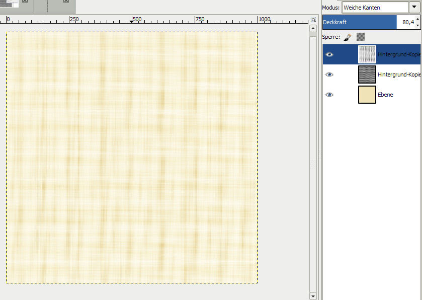Viewport: 422px width, 300px height.
Task: Select the second Hintergrund-Kopie layer by name
Action: pyautogui.click(x=398, y=74)
